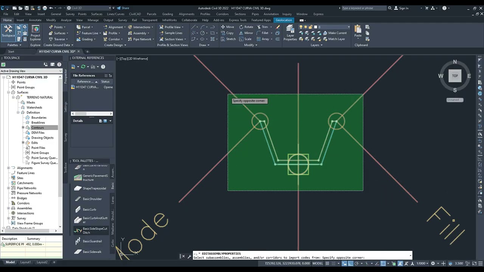Click the Match Layer button
This screenshot has width=484, height=272.
[334, 39]
